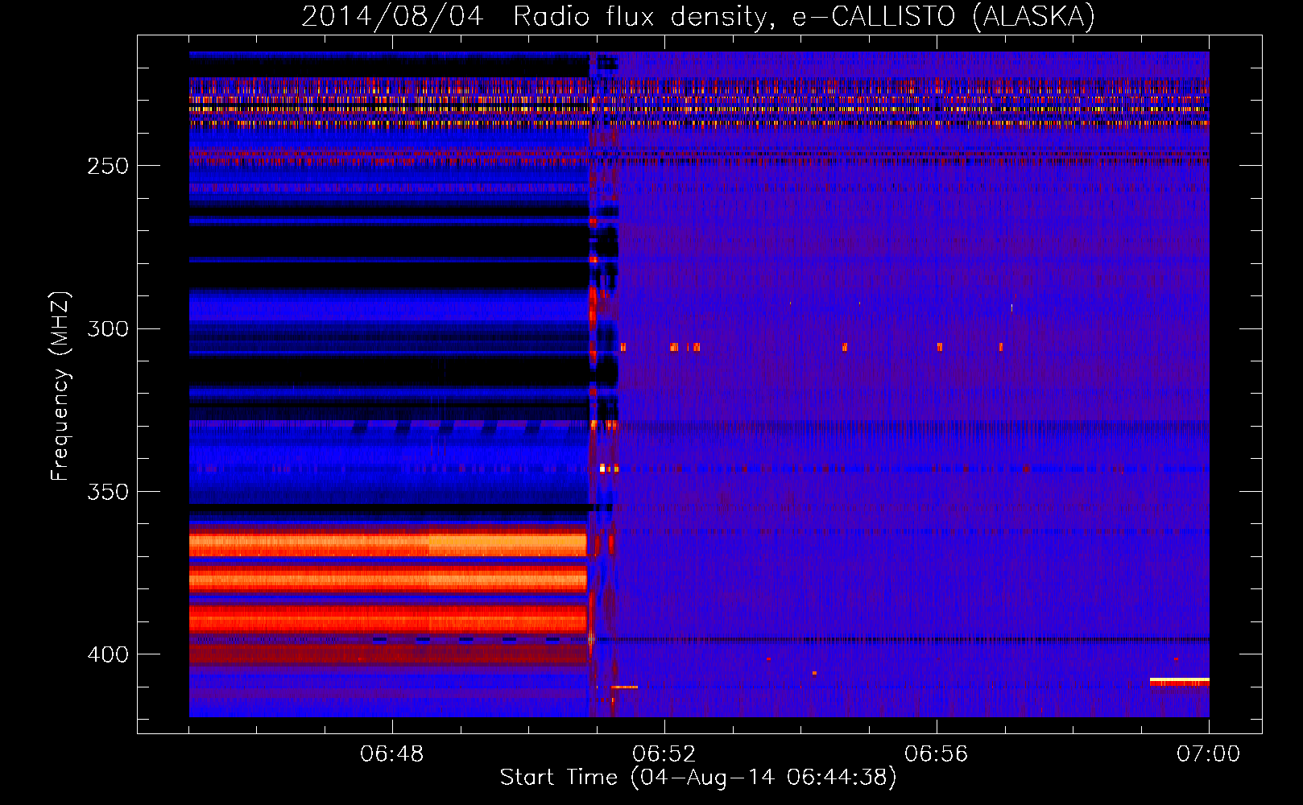The image size is (1303, 805).
Task: Click the 'Frequency (MHZ)' axis label
Action: click(x=60, y=386)
